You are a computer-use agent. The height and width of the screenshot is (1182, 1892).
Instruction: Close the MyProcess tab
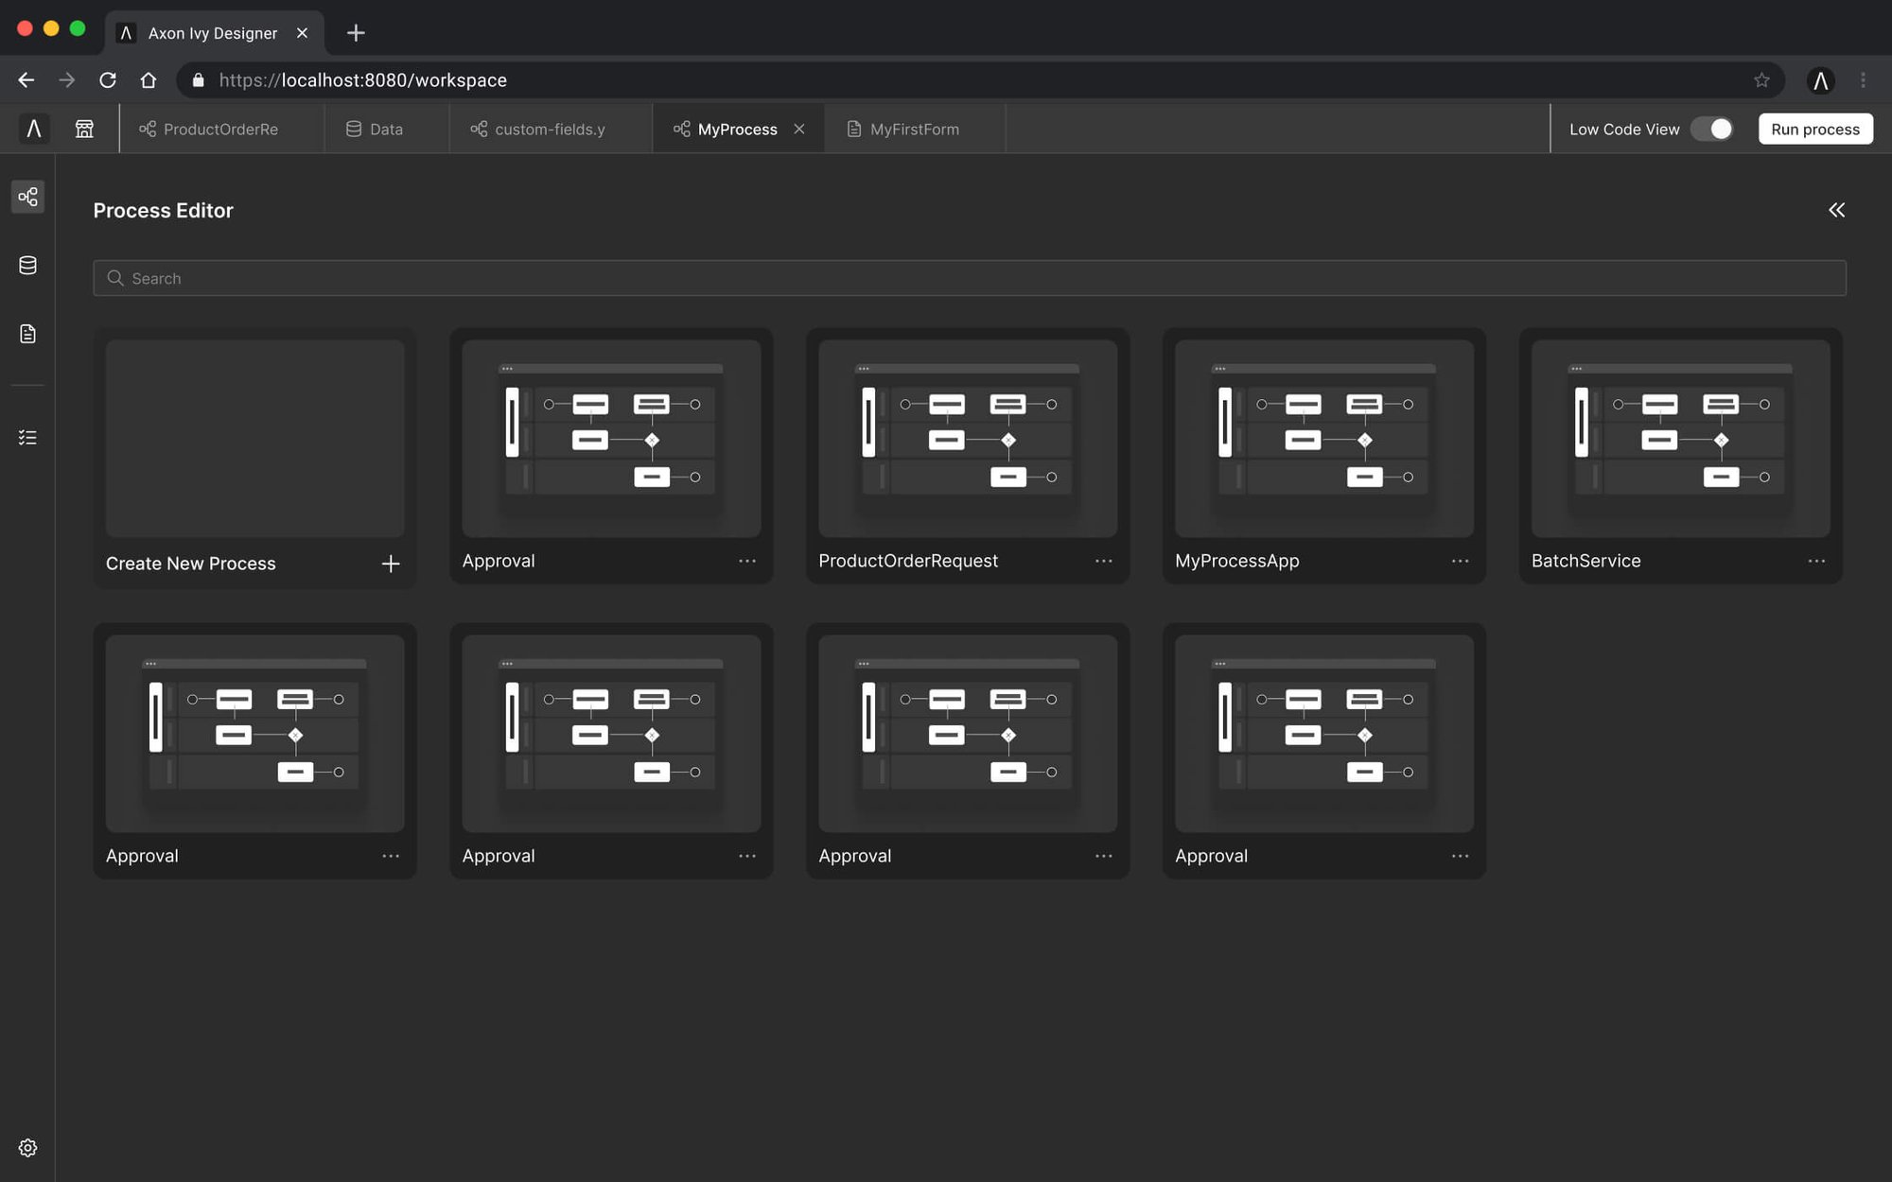799,129
